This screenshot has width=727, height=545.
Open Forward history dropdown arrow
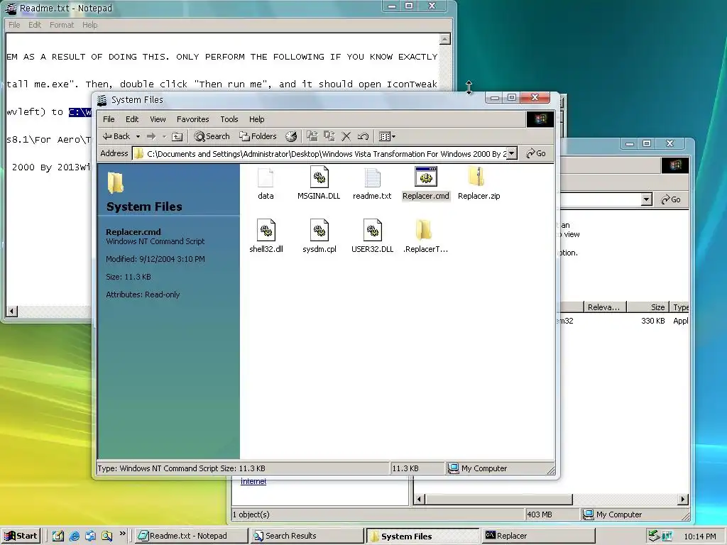coord(164,136)
